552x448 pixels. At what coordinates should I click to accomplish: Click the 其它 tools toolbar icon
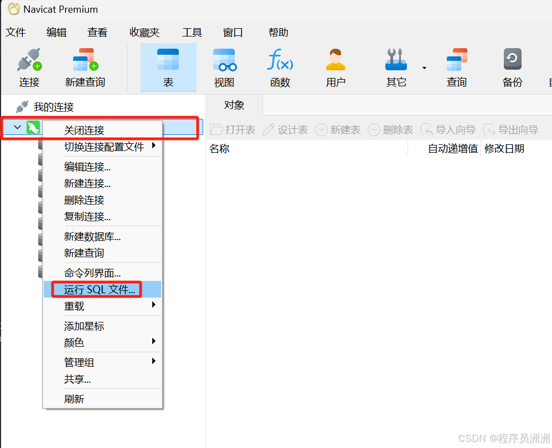tap(396, 67)
